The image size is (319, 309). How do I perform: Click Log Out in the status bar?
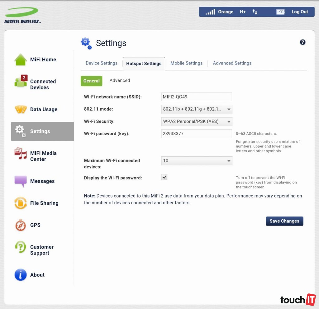click(299, 12)
